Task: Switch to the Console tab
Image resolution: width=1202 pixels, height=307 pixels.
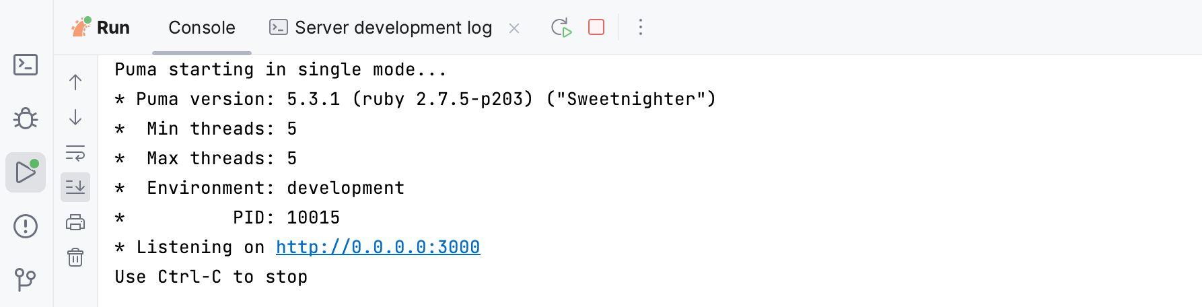Action: [x=202, y=28]
